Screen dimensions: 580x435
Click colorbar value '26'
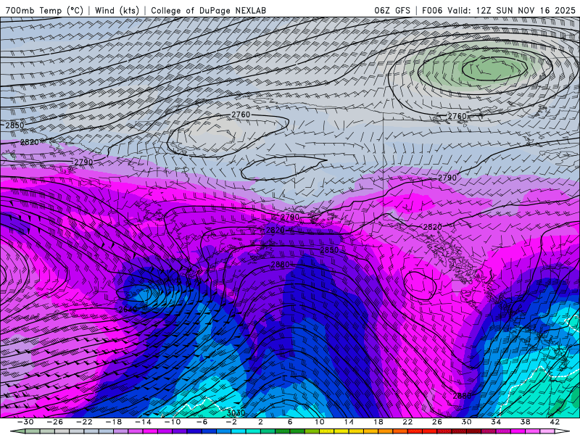(437, 422)
